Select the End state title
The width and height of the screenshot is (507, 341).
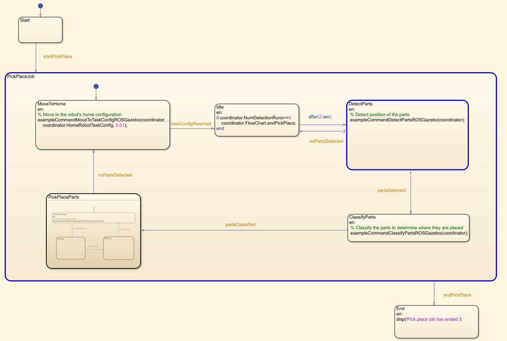(x=400, y=309)
